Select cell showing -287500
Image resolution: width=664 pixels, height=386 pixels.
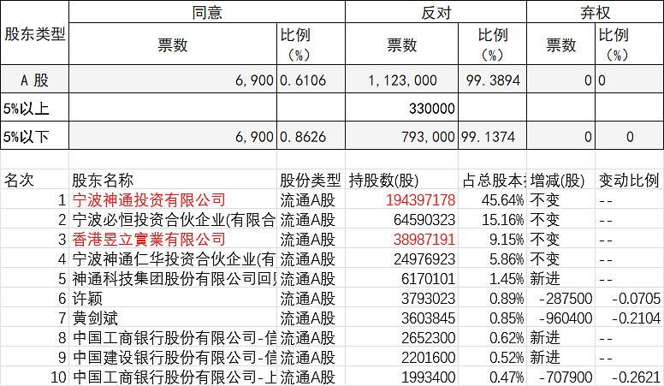[560, 298]
